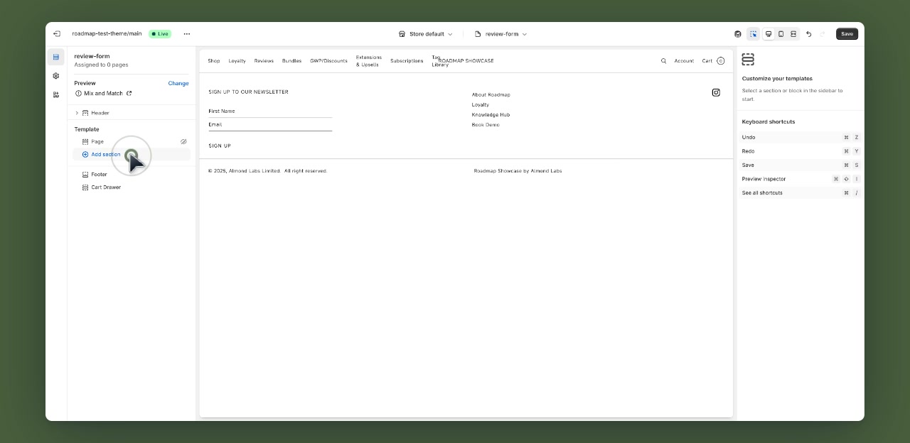
Task: Click the Undo icon in the toolbar
Action: pyautogui.click(x=808, y=33)
